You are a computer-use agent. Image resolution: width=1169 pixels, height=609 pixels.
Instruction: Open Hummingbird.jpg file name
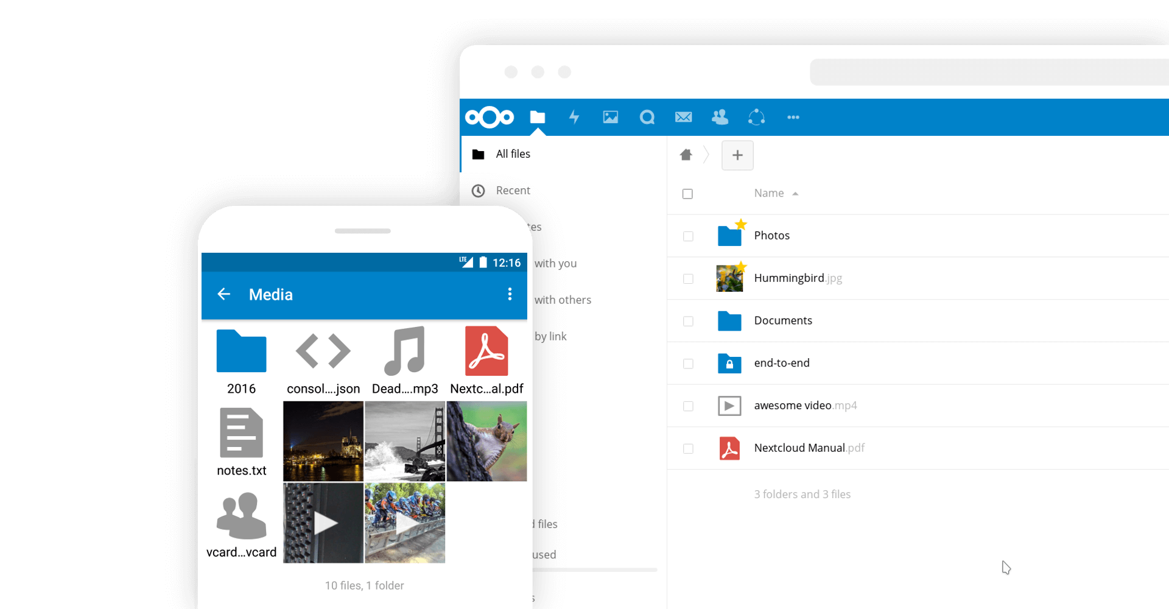[x=798, y=278]
